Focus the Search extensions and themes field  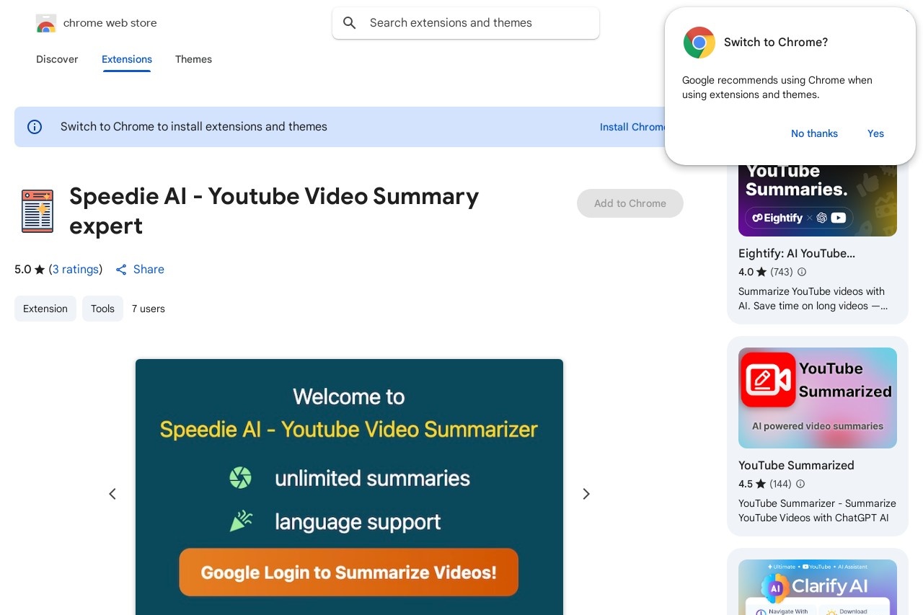(x=466, y=23)
